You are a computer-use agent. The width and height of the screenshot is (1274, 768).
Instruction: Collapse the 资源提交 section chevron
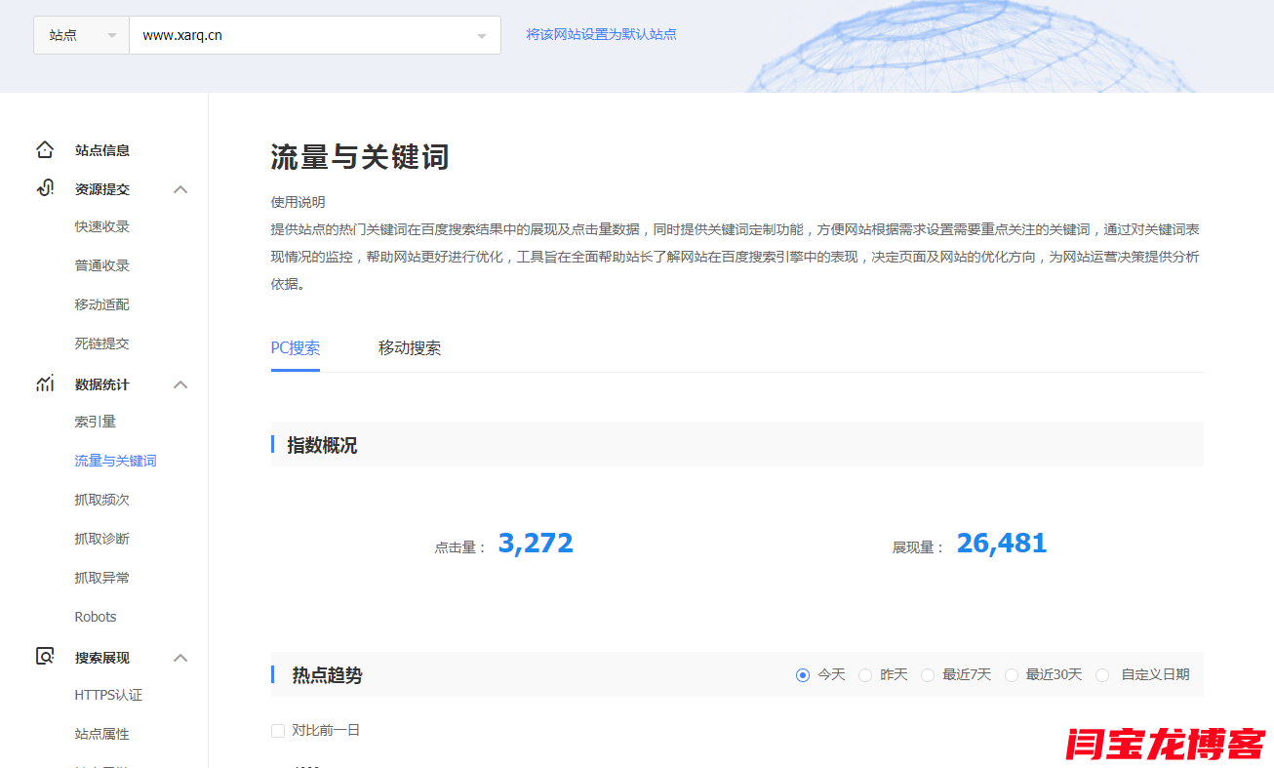[x=180, y=189]
